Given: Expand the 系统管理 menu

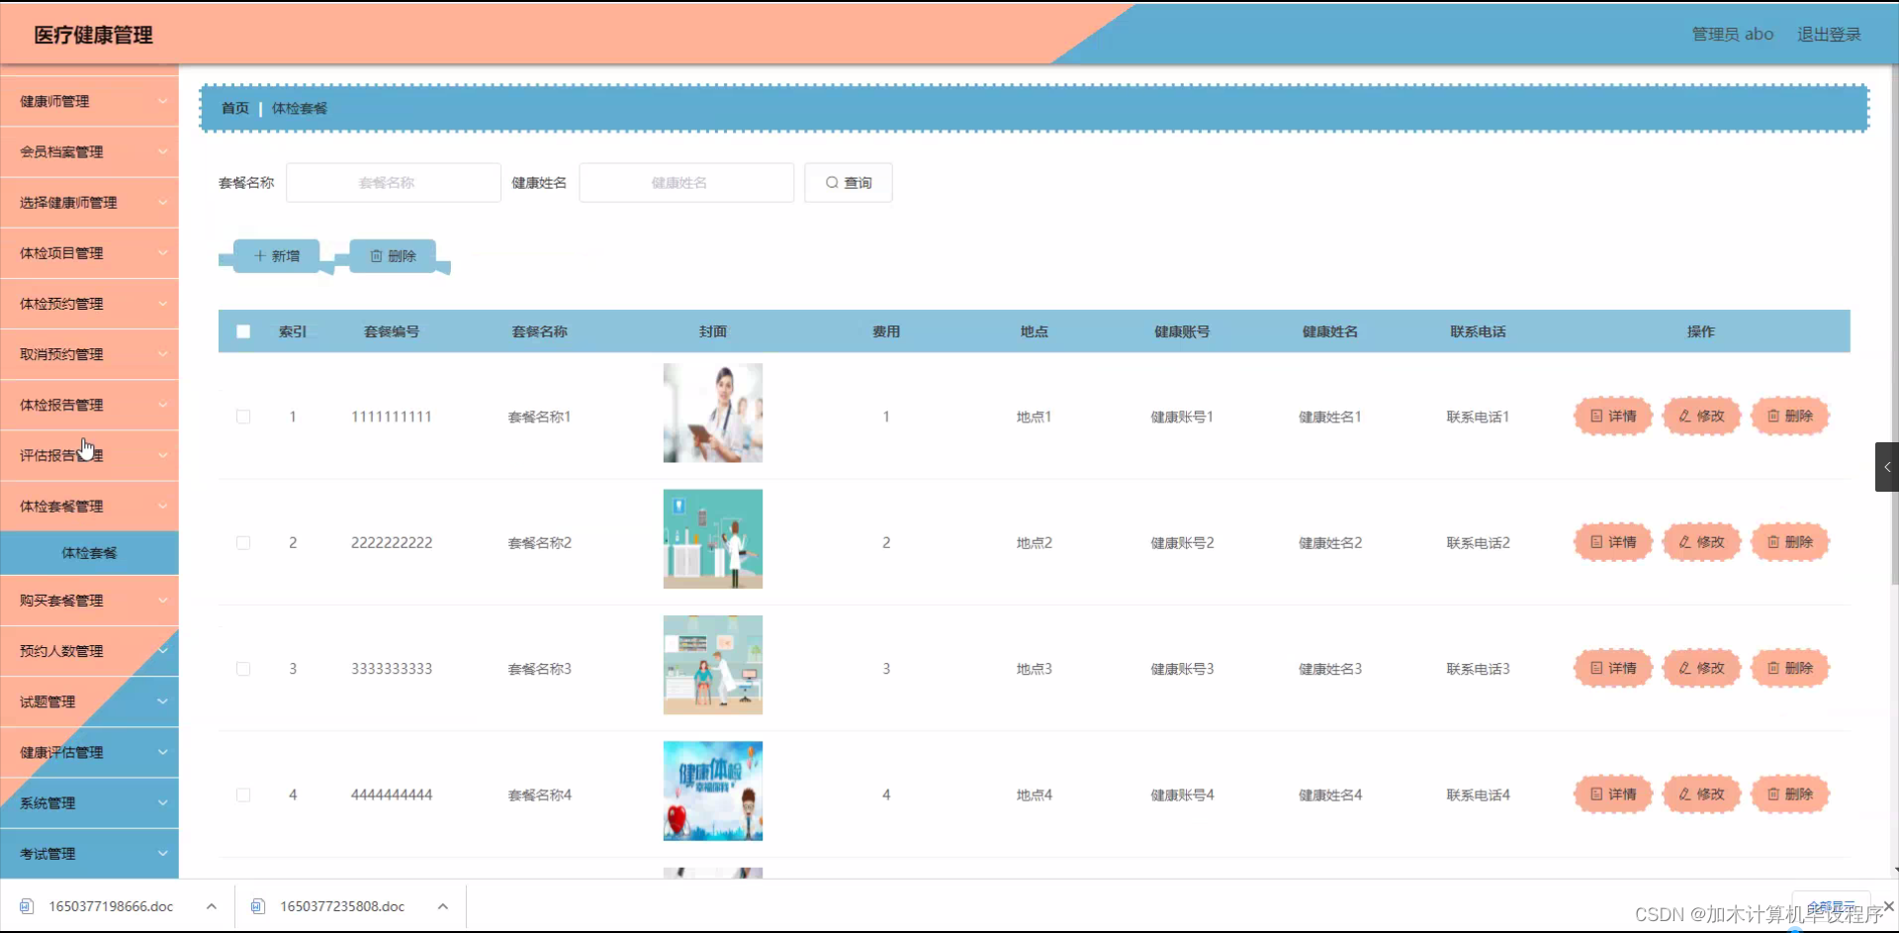Looking at the screenshot, I should click(89, 803).
